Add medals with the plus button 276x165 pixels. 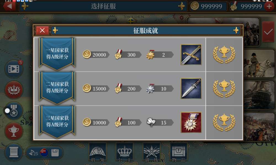click(269, 7)
